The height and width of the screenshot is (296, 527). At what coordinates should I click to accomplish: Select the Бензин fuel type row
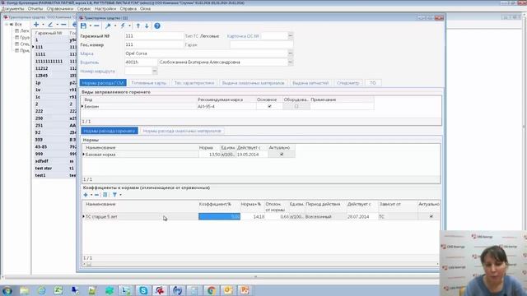pos(227,106)
